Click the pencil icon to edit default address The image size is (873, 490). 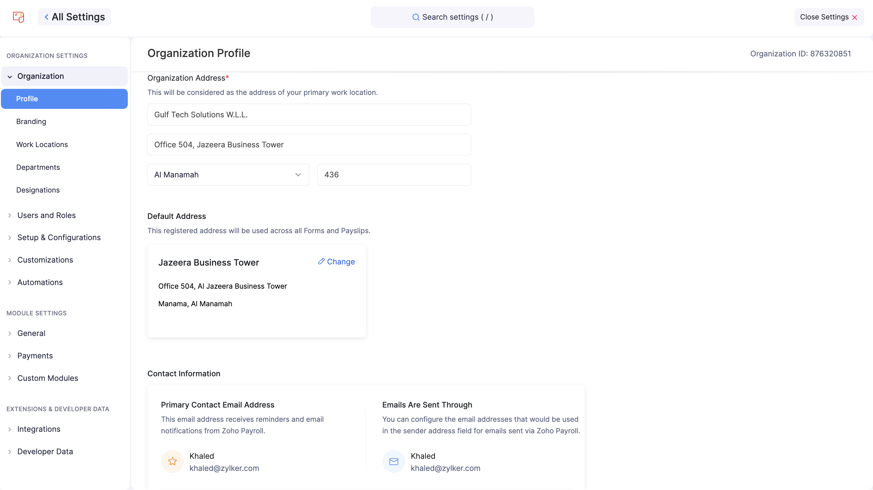[322, 261]
